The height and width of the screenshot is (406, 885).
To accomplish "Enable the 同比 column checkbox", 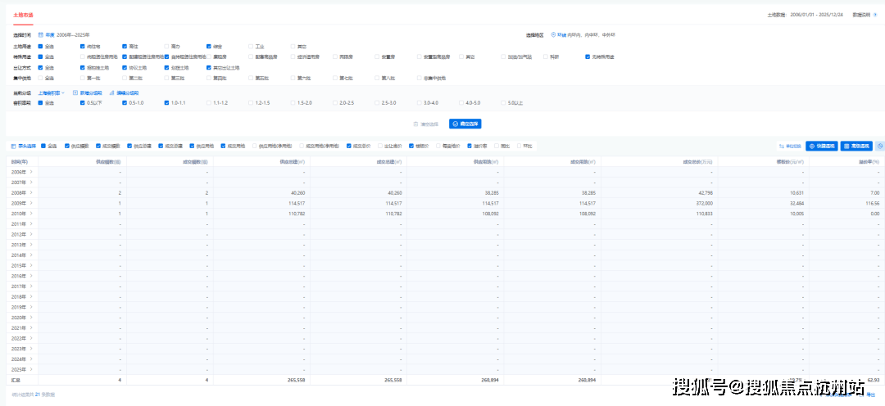I will click(494, 146).
